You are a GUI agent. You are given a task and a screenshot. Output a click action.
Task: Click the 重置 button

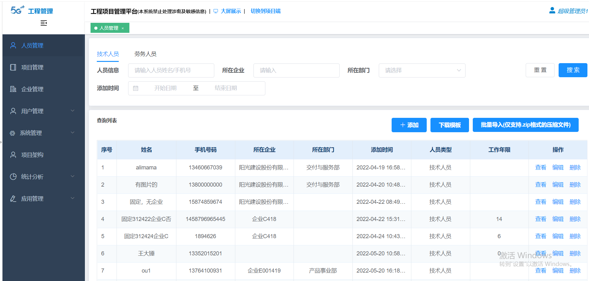[x=540, y=70]
